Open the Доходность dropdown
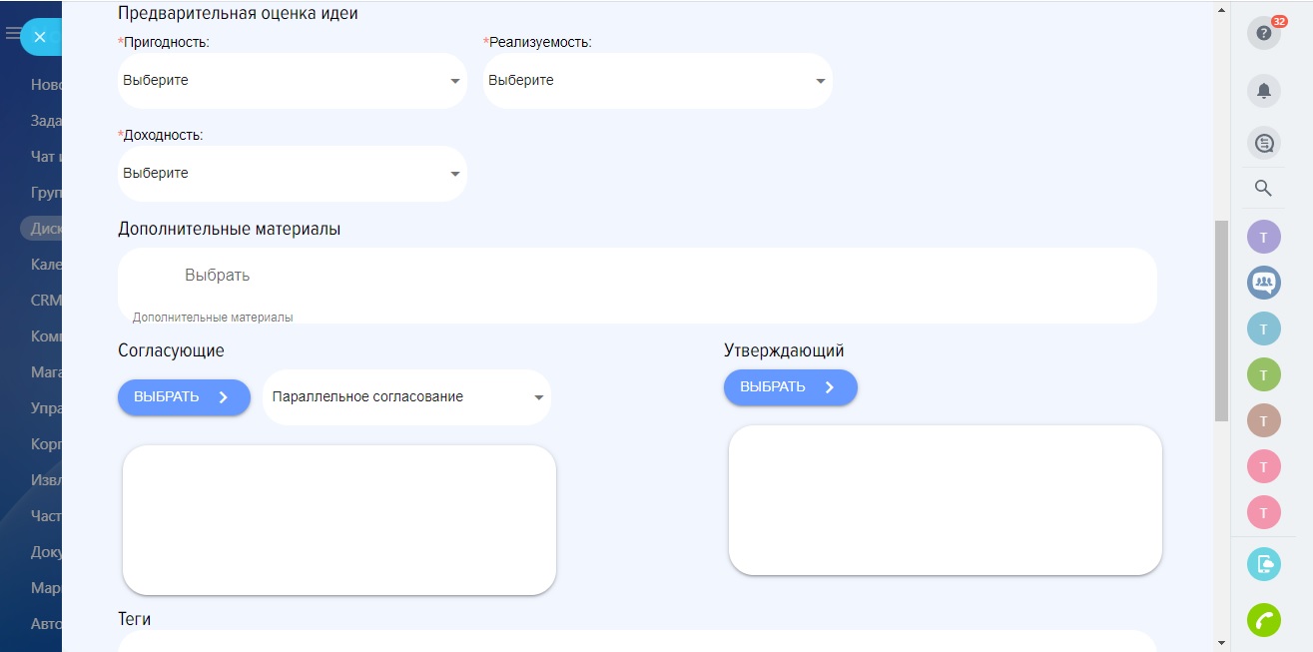The image size is (1313, 652). (x=292, y=174)
